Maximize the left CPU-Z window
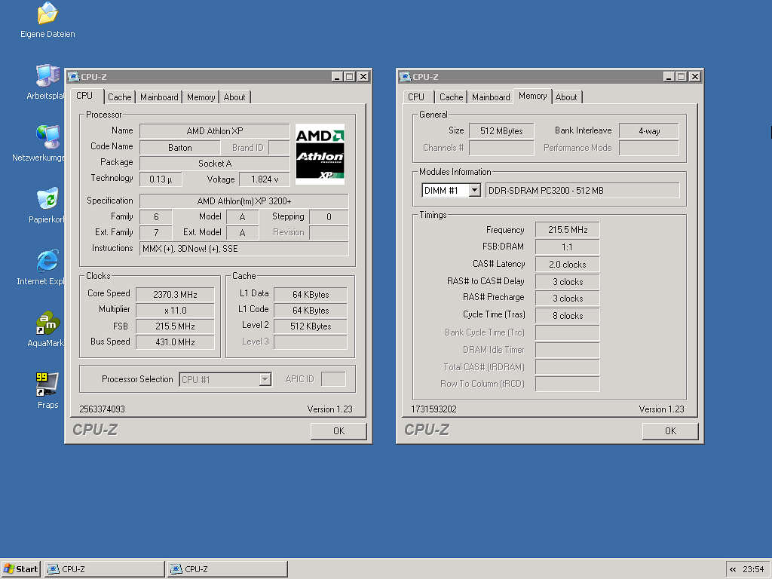The width and height of the screenshot is (772, 579). click(x=350, y=77)
